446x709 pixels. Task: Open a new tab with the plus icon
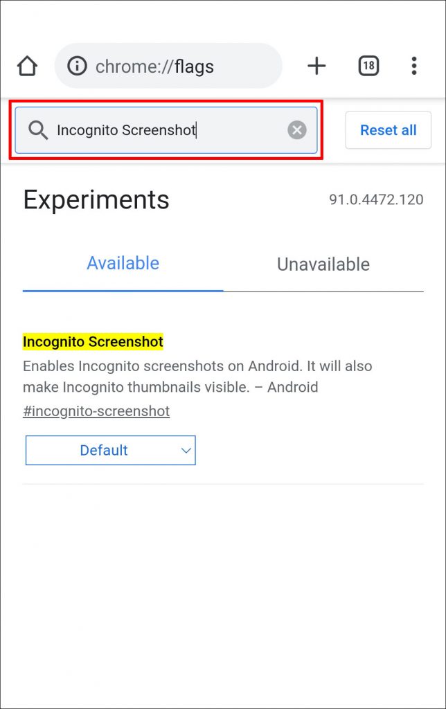(316, 66)
